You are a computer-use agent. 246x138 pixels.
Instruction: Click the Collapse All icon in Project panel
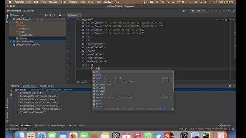[x=55, y=15]
